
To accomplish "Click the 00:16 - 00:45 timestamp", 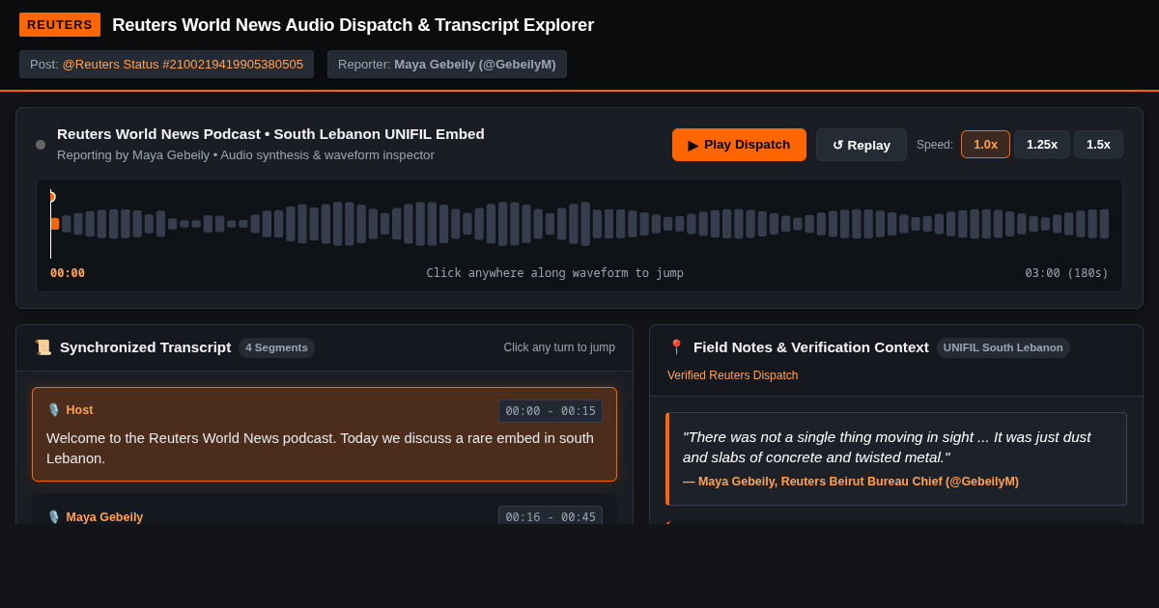I will [551, 516].
